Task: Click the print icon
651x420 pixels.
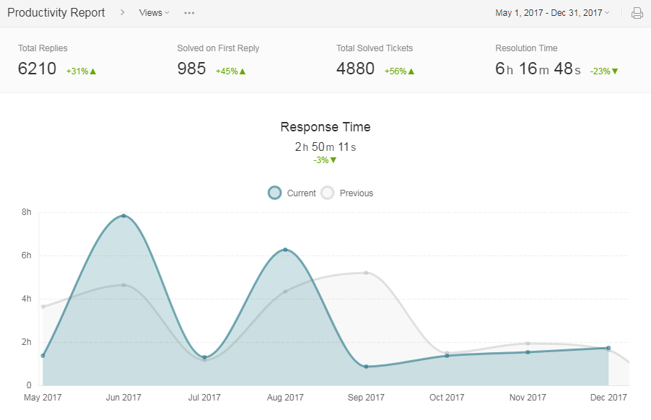Action: click(637, 13)
